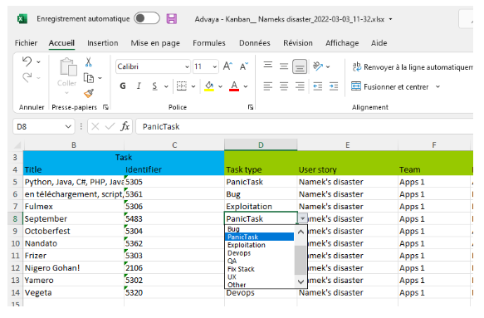484x318 pixels.
Task: Click the copy icon
Action: [x=89, y=78]
